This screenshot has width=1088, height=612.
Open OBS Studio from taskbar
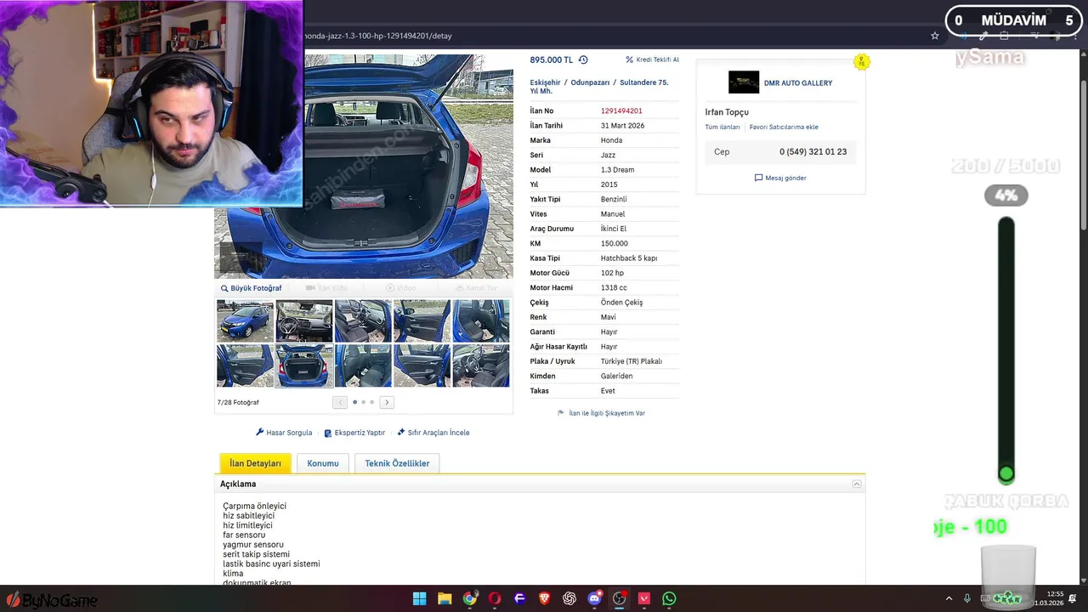click(620, 598)
